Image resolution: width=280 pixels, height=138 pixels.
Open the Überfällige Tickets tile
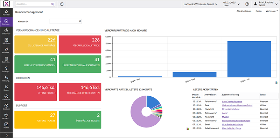coord(80,119)
